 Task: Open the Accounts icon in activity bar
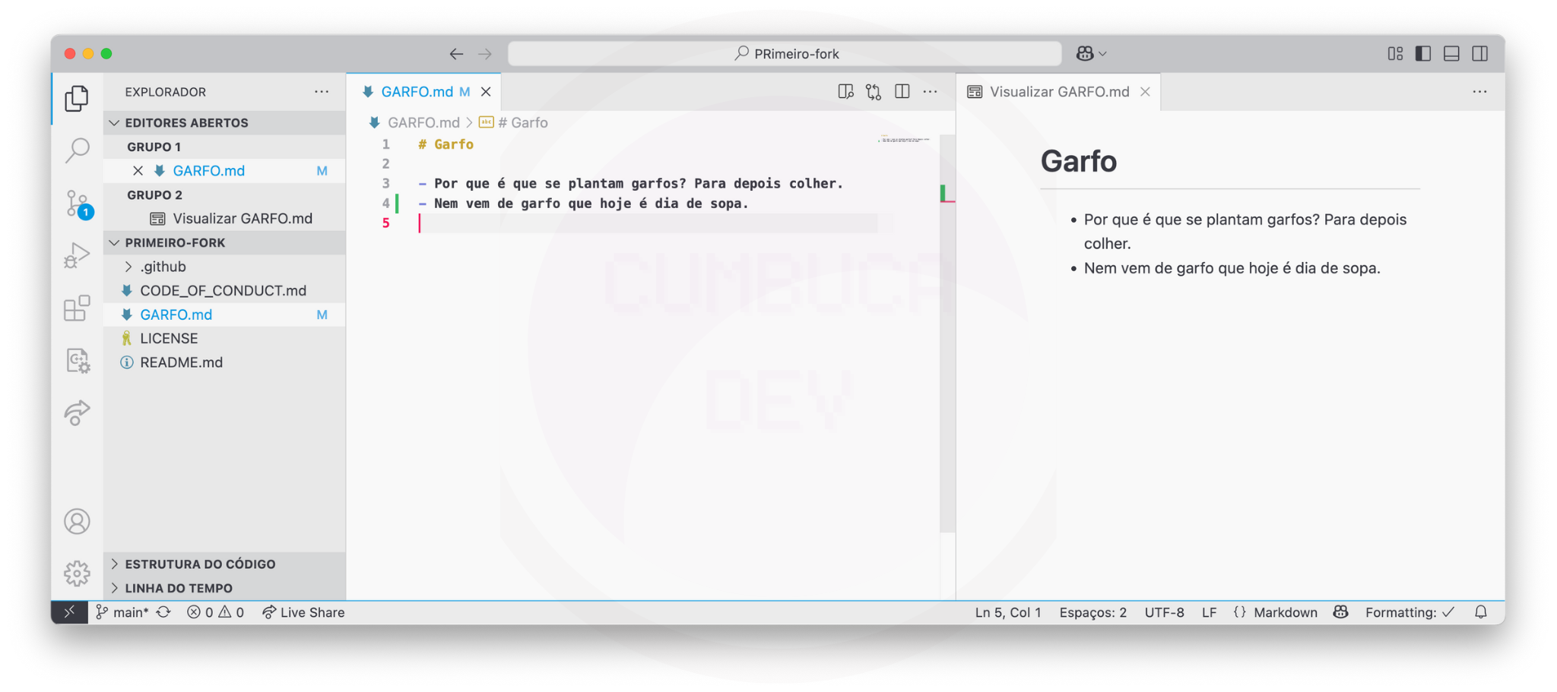pyautogui.click(x=77, y=522)
